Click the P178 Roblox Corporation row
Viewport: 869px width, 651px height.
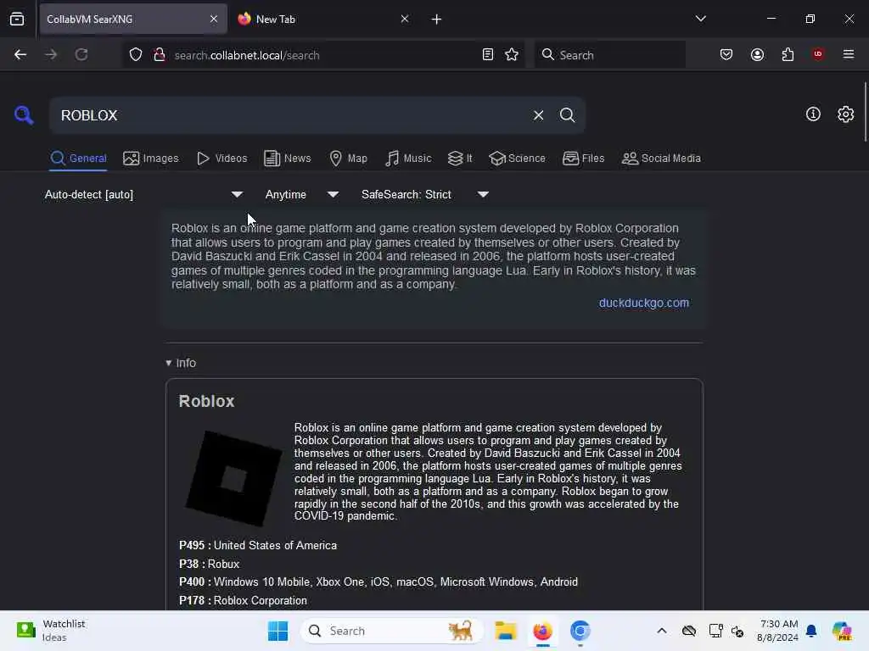(x=243, y=601)
